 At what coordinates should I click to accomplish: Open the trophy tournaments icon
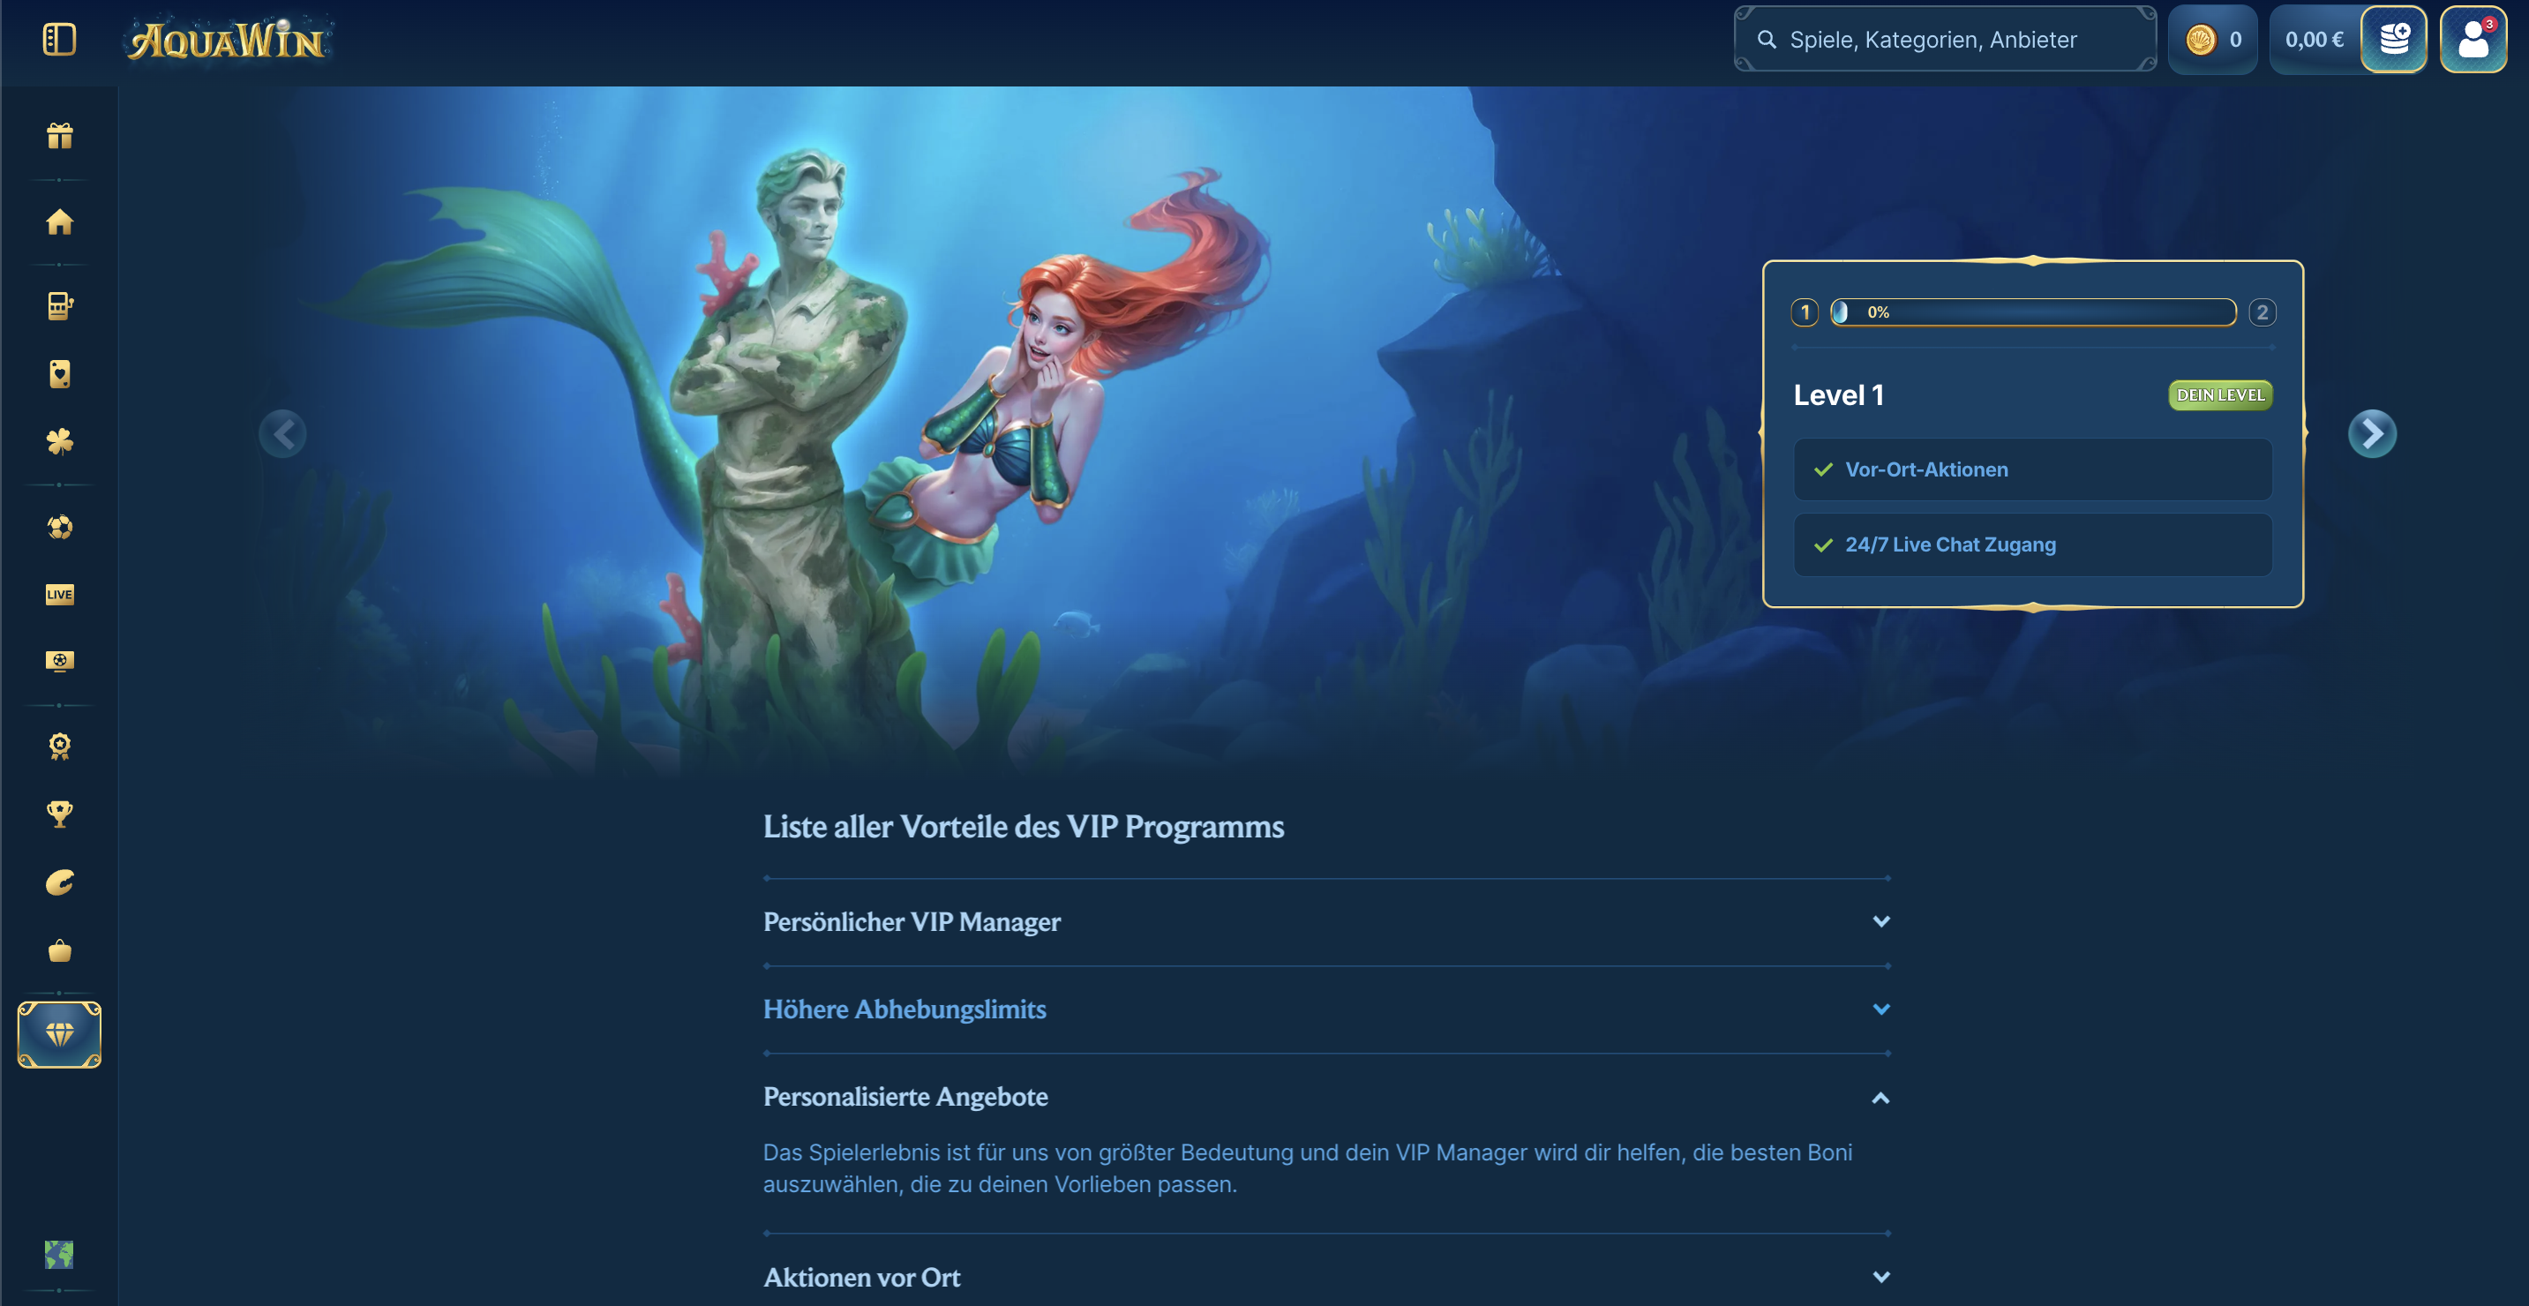click(59, 814)
